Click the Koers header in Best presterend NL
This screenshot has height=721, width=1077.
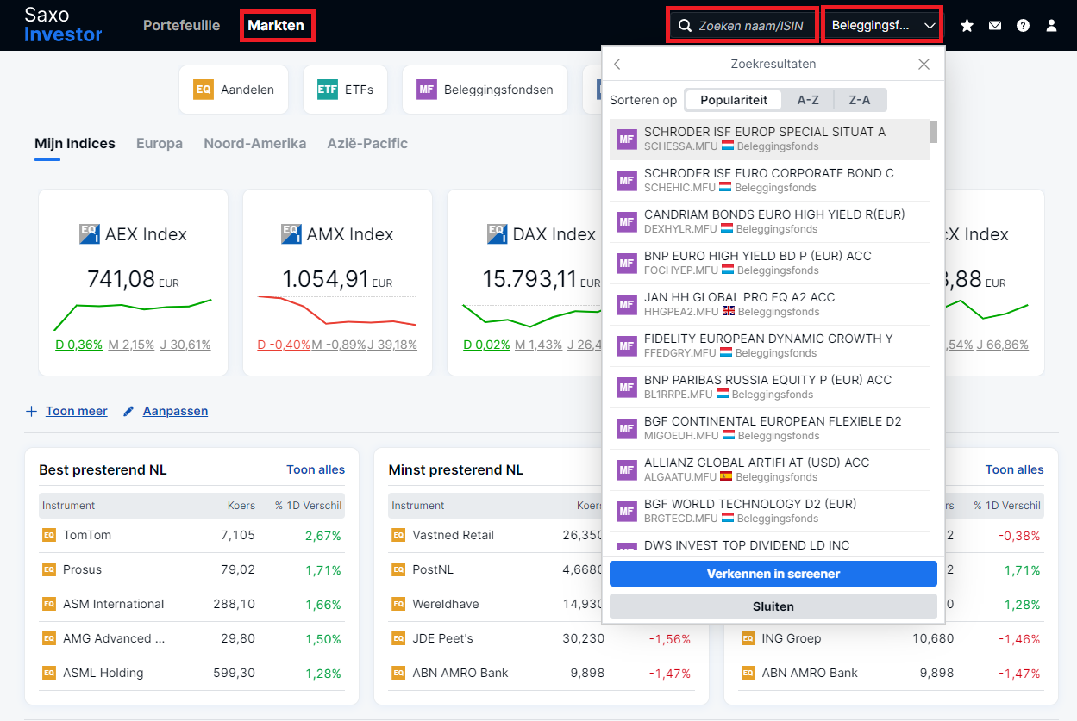click(241, 506)
